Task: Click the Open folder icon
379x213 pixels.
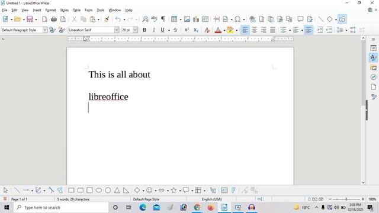Action: tap(17, 19)
